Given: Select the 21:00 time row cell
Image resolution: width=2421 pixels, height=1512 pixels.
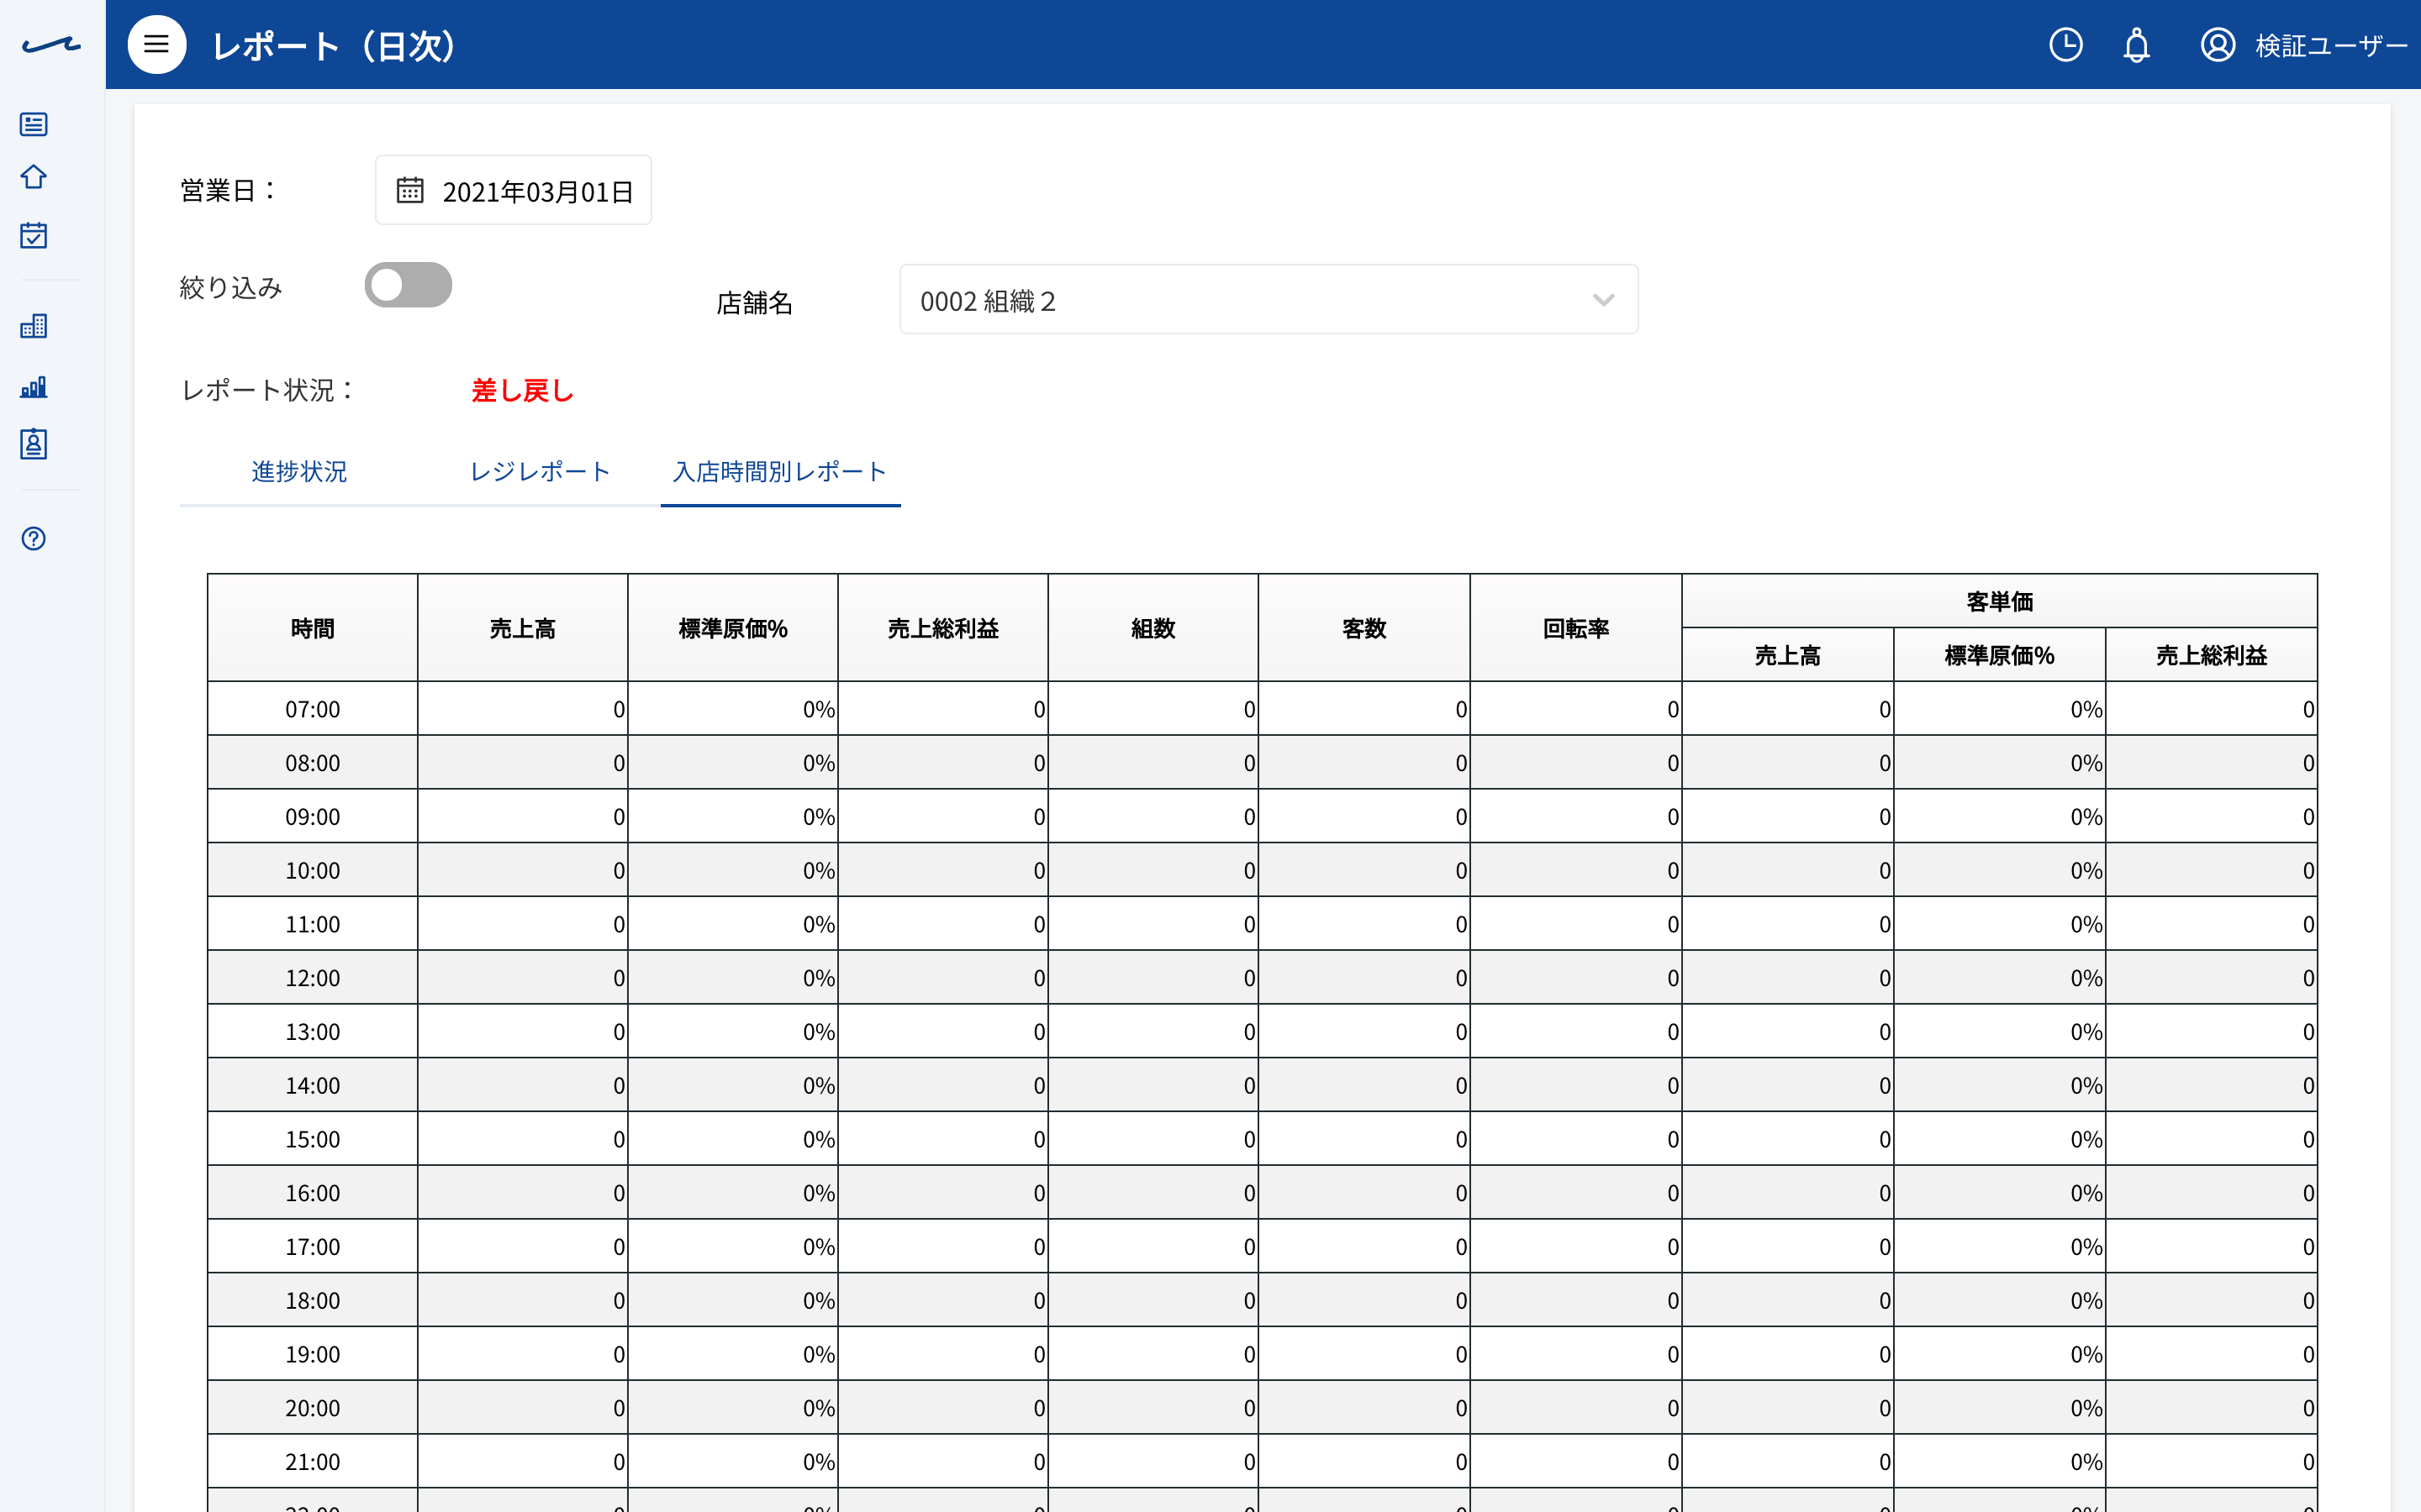Looking at the screenshot, I should [x=312, y=1462].
